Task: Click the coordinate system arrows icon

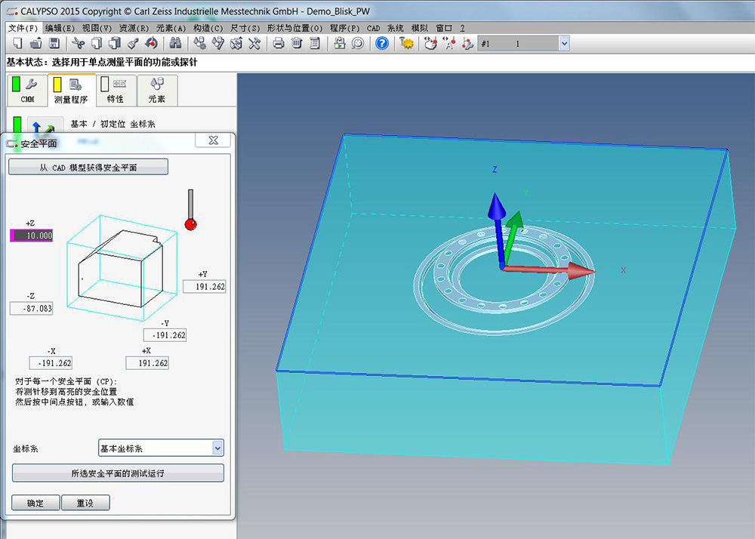Action: tap(44, 128)
